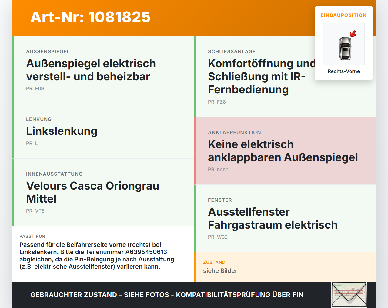
Task: Click the 'GEBRAUCHTER ZUSTAND - SIEHE FOTOS' footer text
Action: tap(167, 295)
